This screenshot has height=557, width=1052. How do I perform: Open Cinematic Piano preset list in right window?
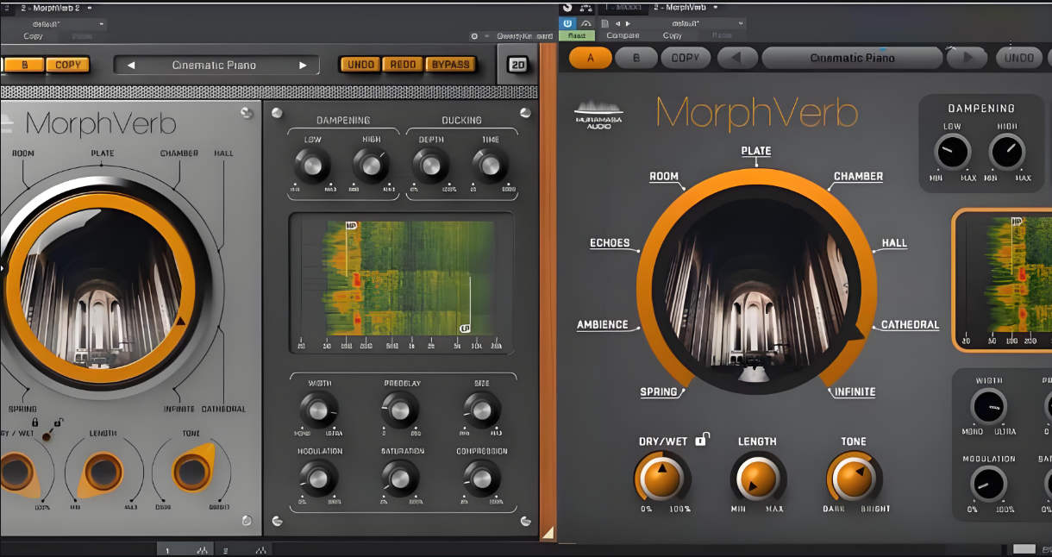(852, 58)
